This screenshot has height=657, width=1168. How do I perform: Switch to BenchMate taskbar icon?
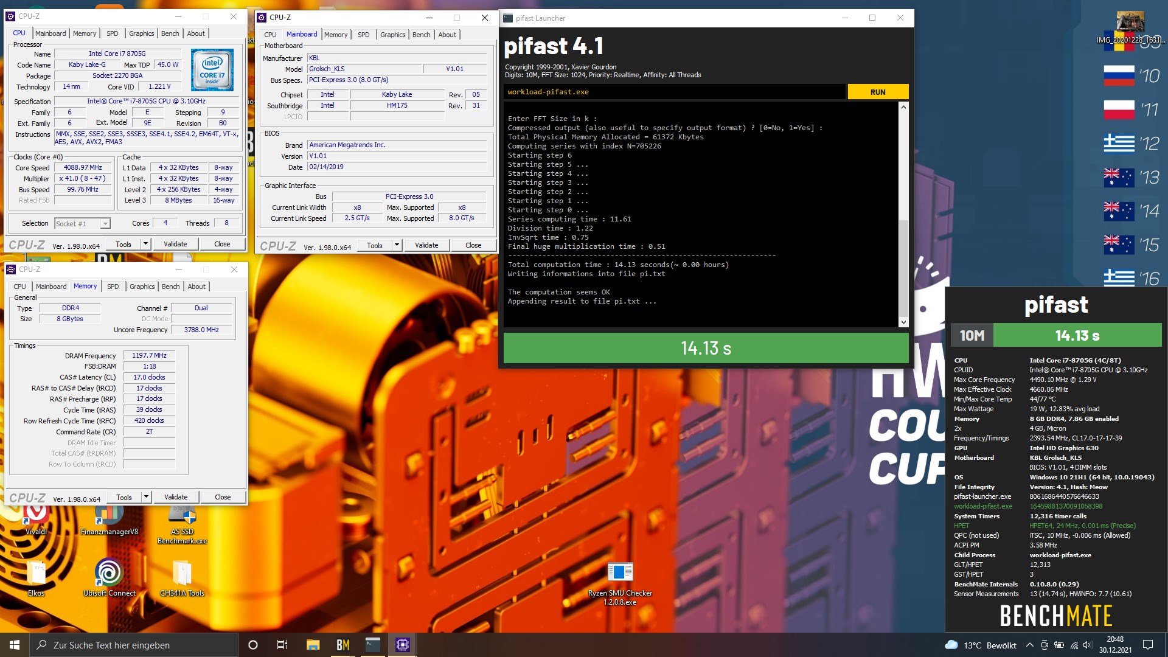343,645
